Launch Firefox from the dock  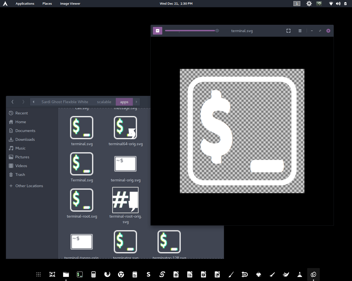pos(107,274)
